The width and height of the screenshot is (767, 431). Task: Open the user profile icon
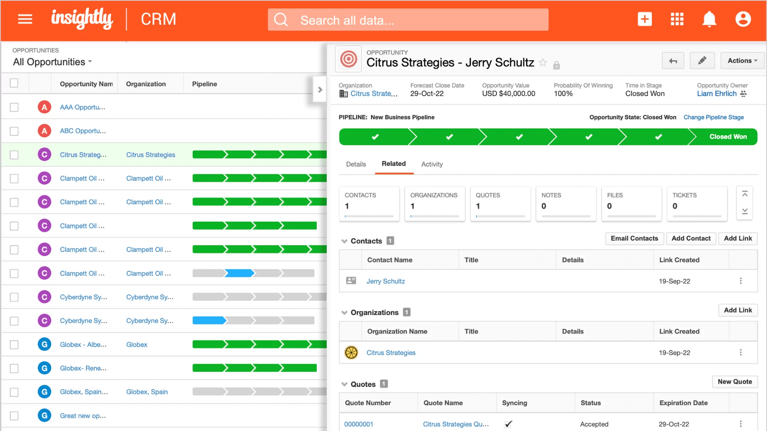click(743, 19)
